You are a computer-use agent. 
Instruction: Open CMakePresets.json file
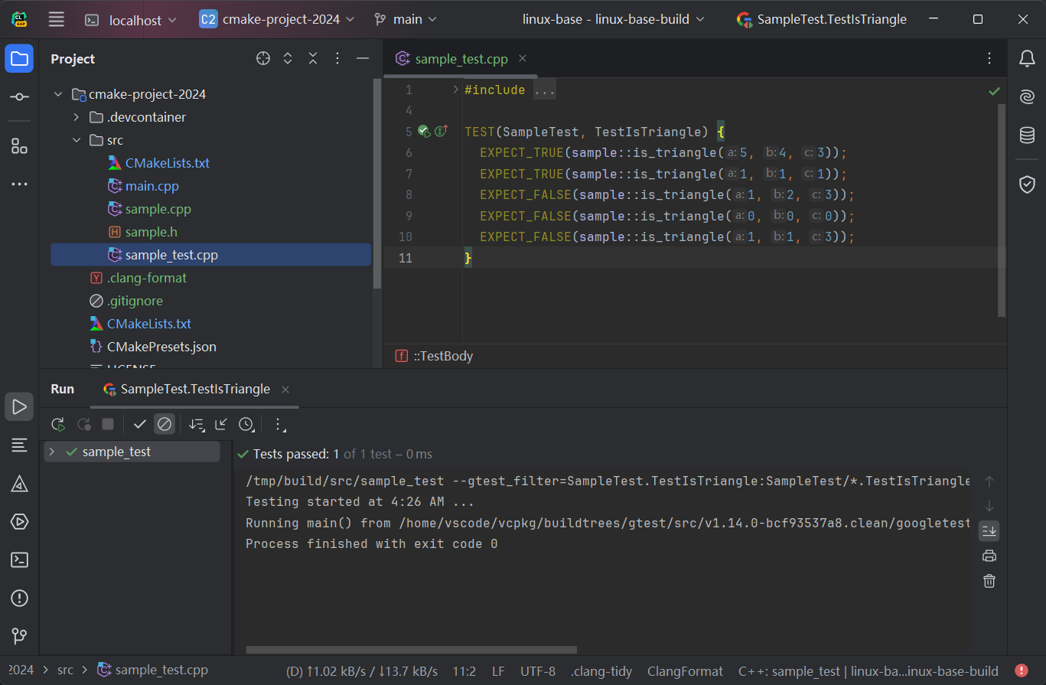point(161,347)
